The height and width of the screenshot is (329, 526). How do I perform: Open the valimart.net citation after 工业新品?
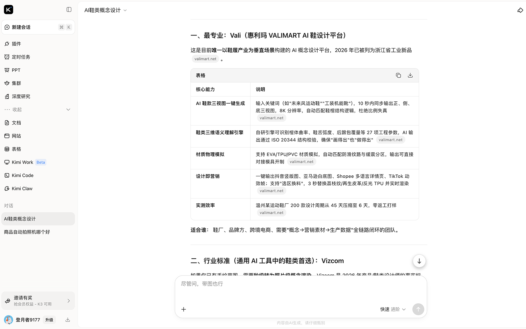pyautogui.click(x=205, y=59)
